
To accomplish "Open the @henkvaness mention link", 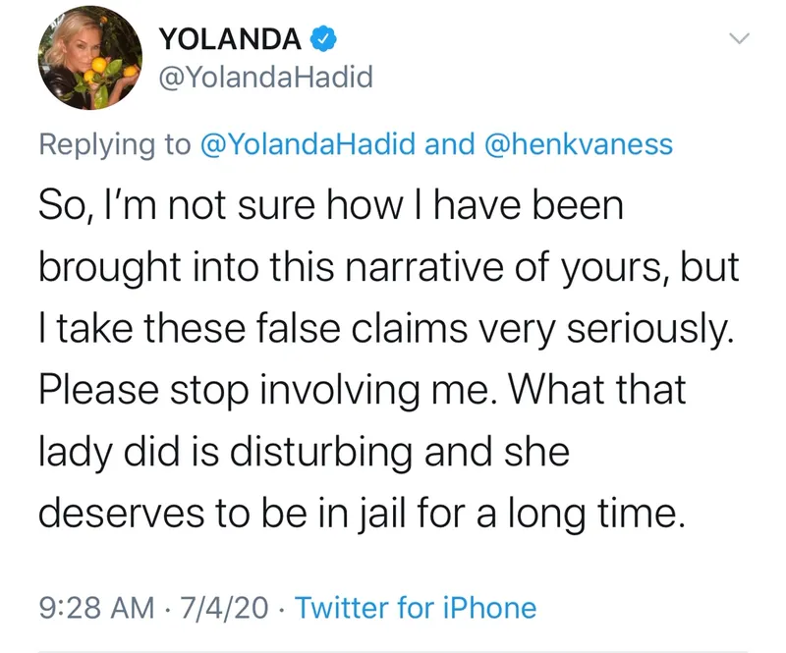I will (579, 144).
